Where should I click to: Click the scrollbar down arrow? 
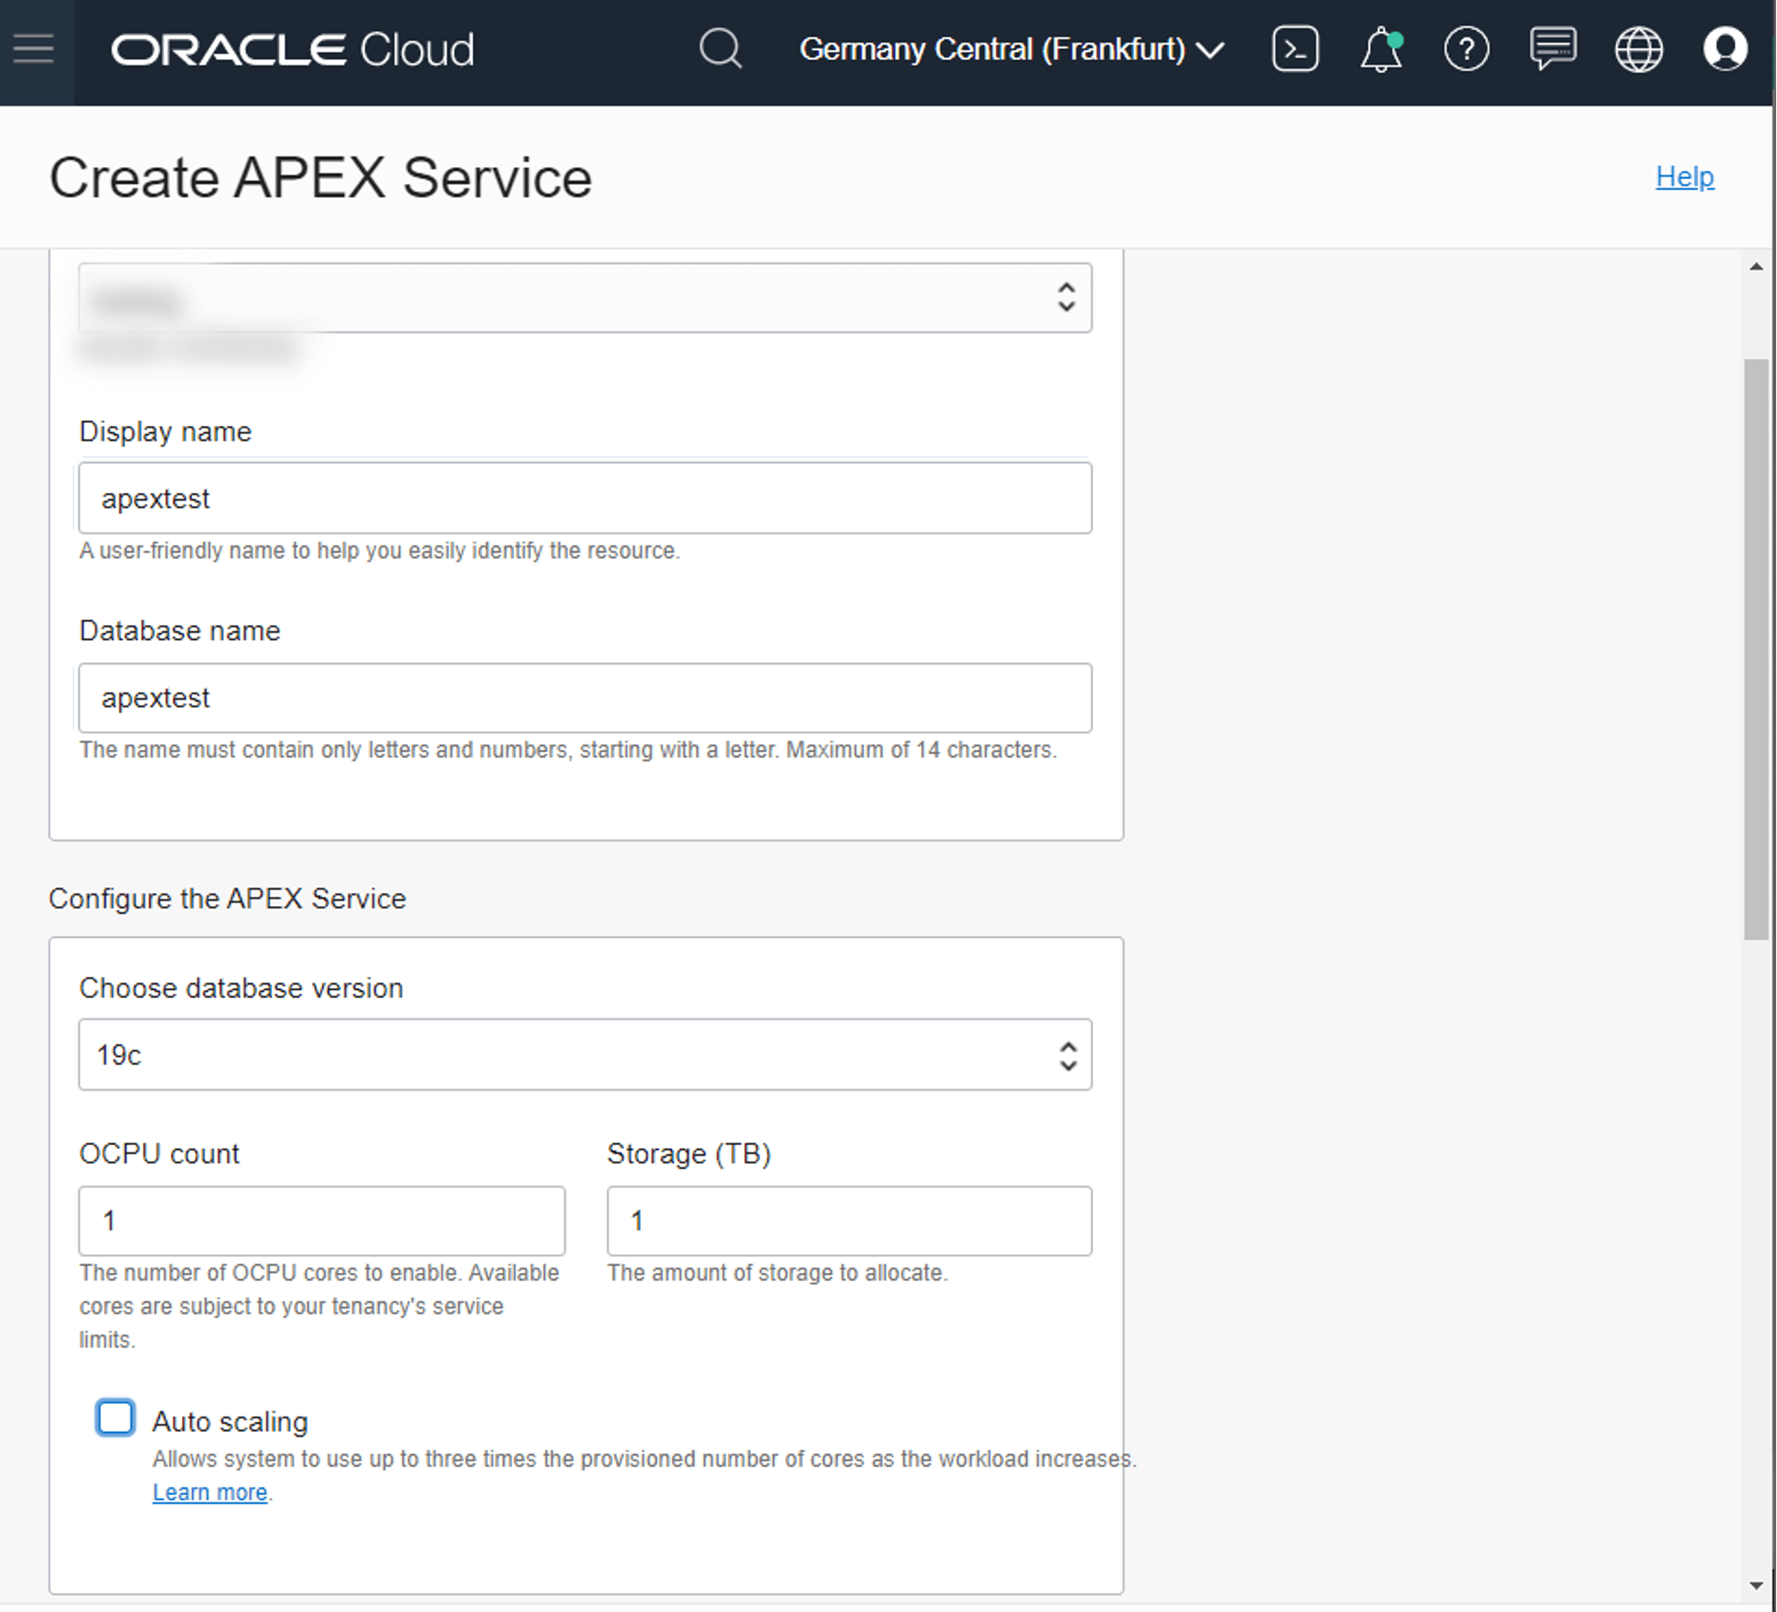click(1756, 1586)
